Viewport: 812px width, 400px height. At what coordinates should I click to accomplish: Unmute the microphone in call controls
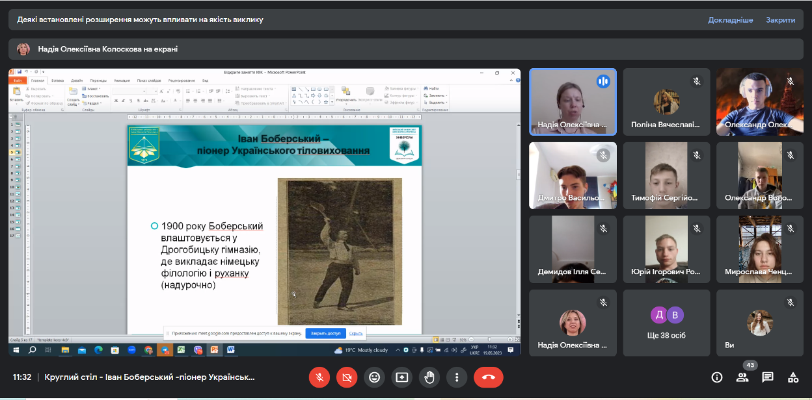319,377
